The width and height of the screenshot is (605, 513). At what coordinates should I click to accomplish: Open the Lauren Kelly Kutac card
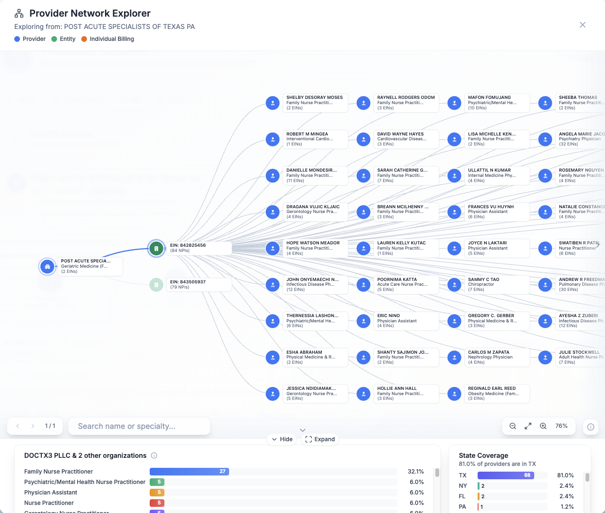[406, 248]
